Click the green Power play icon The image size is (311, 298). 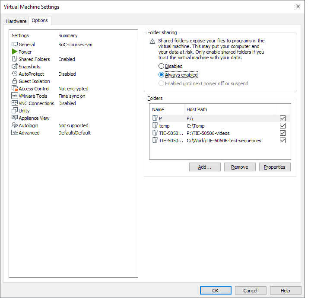click(15, 52)
